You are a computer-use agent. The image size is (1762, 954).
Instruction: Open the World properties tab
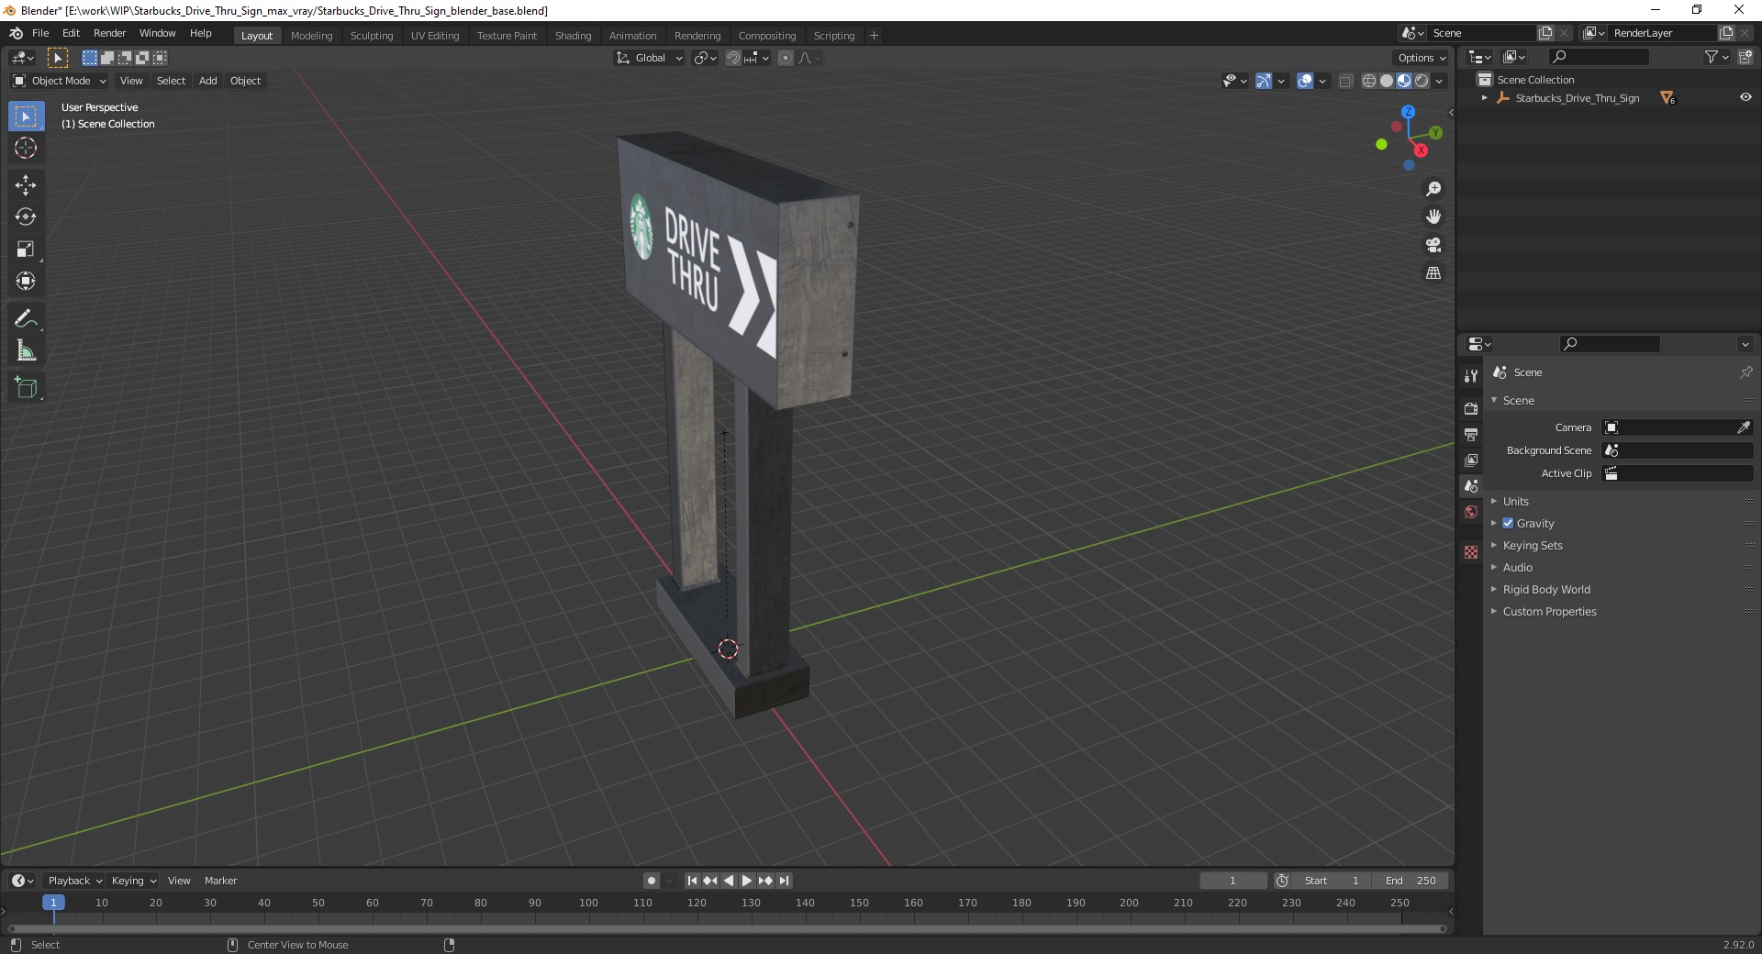point(1471,512)
